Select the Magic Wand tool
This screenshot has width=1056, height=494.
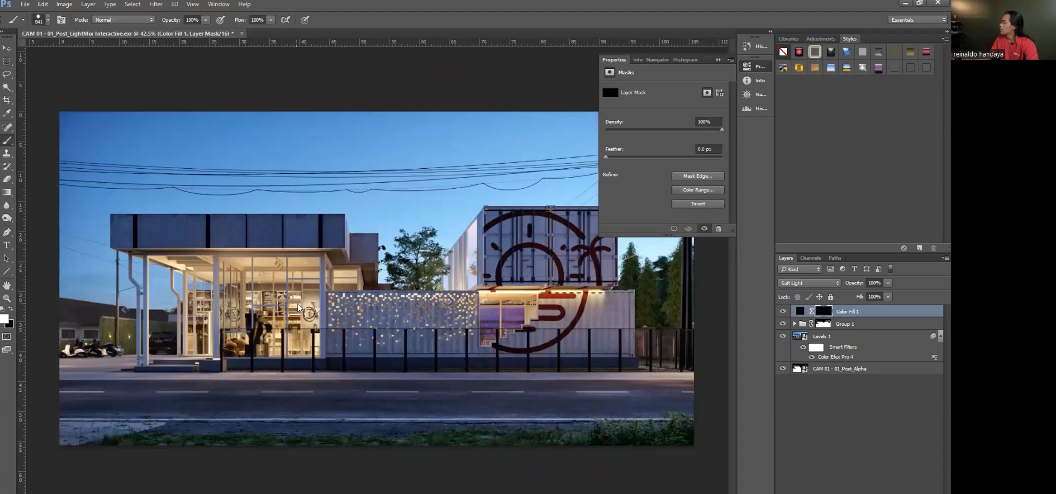7,87
